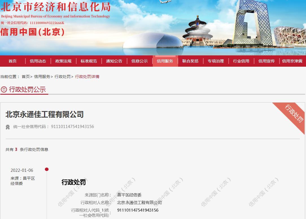The image size is (306, 219).
Task: Click the 信用宣传 menu item
Action: point(266,61)
